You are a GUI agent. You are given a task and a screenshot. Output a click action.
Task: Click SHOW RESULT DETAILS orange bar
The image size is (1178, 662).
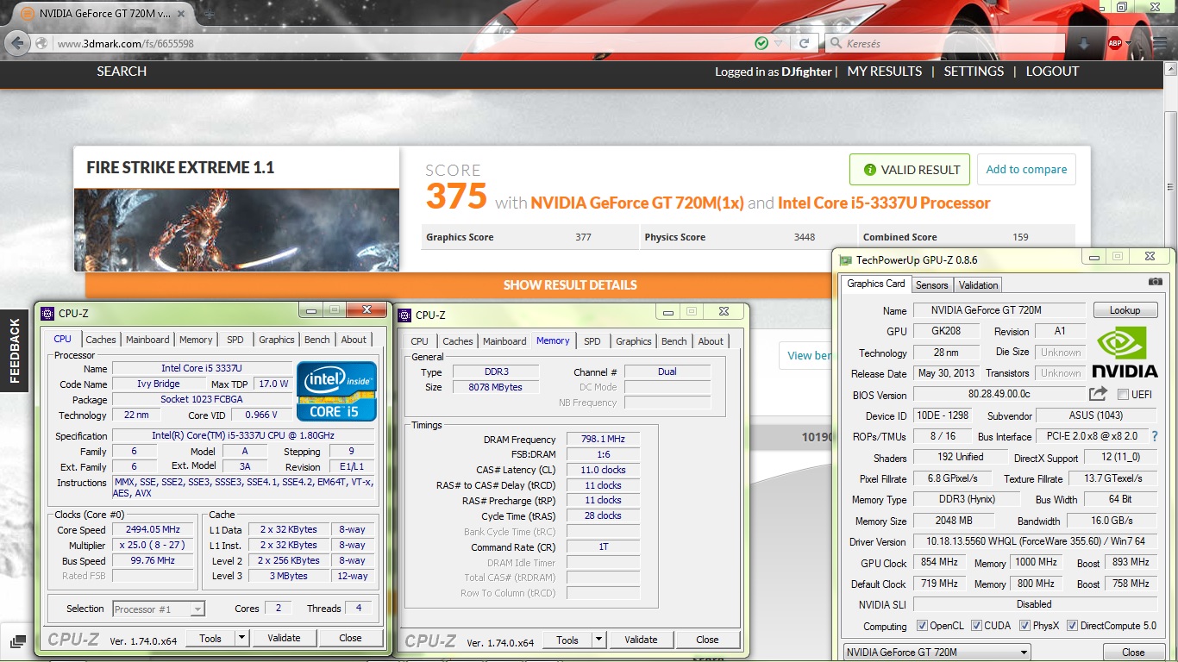pos(570,285)
